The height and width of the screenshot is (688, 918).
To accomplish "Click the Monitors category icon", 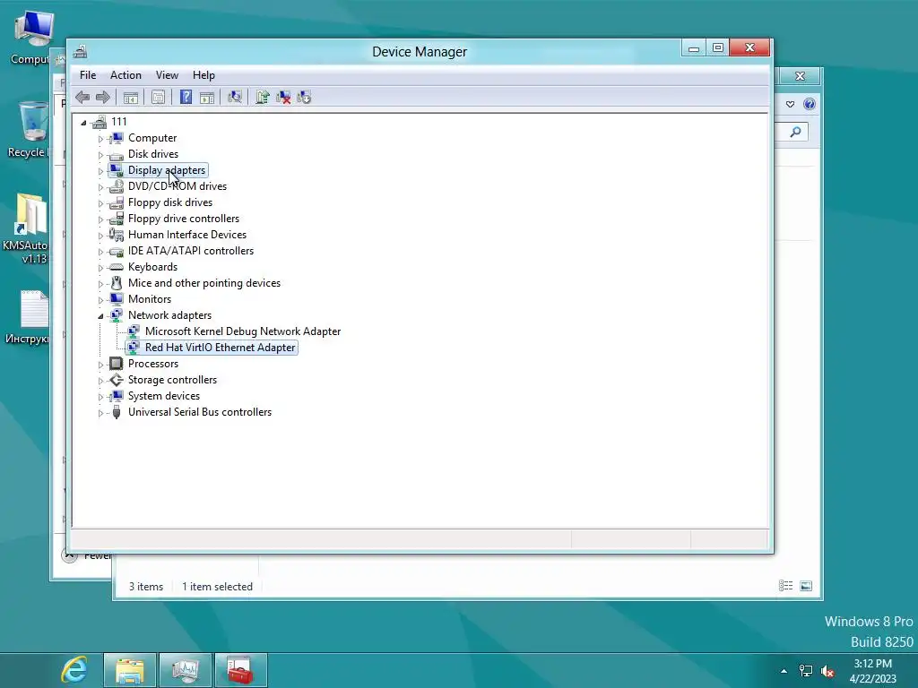I will (x=117, y=299).
